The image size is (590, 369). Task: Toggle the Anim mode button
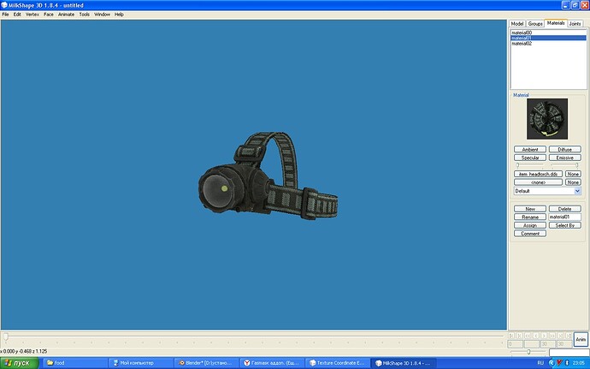[581, 339]
